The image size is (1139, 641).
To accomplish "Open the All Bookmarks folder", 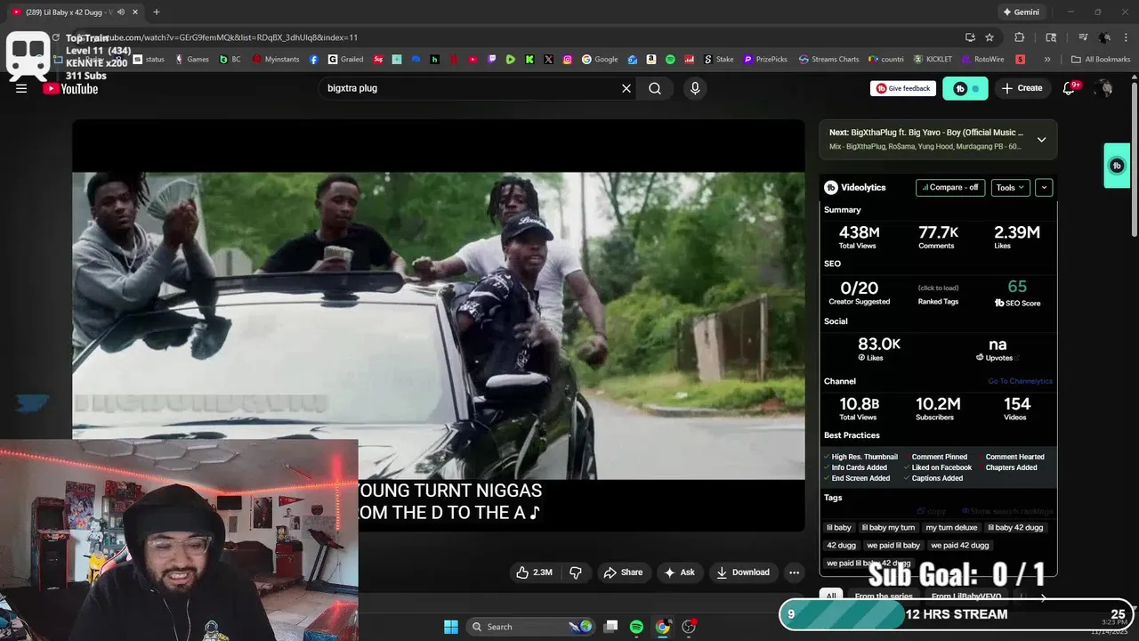I will 1101,60.
